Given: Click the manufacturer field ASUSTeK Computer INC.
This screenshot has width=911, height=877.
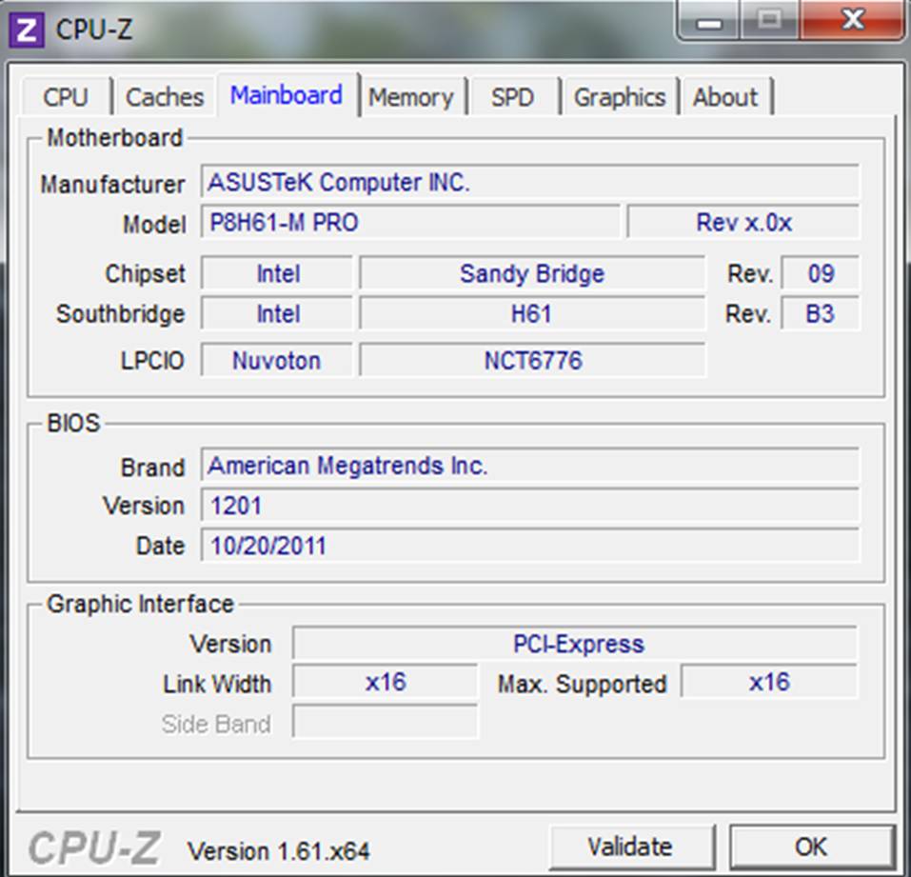Looking at the screenshot, I should point(530,182).
